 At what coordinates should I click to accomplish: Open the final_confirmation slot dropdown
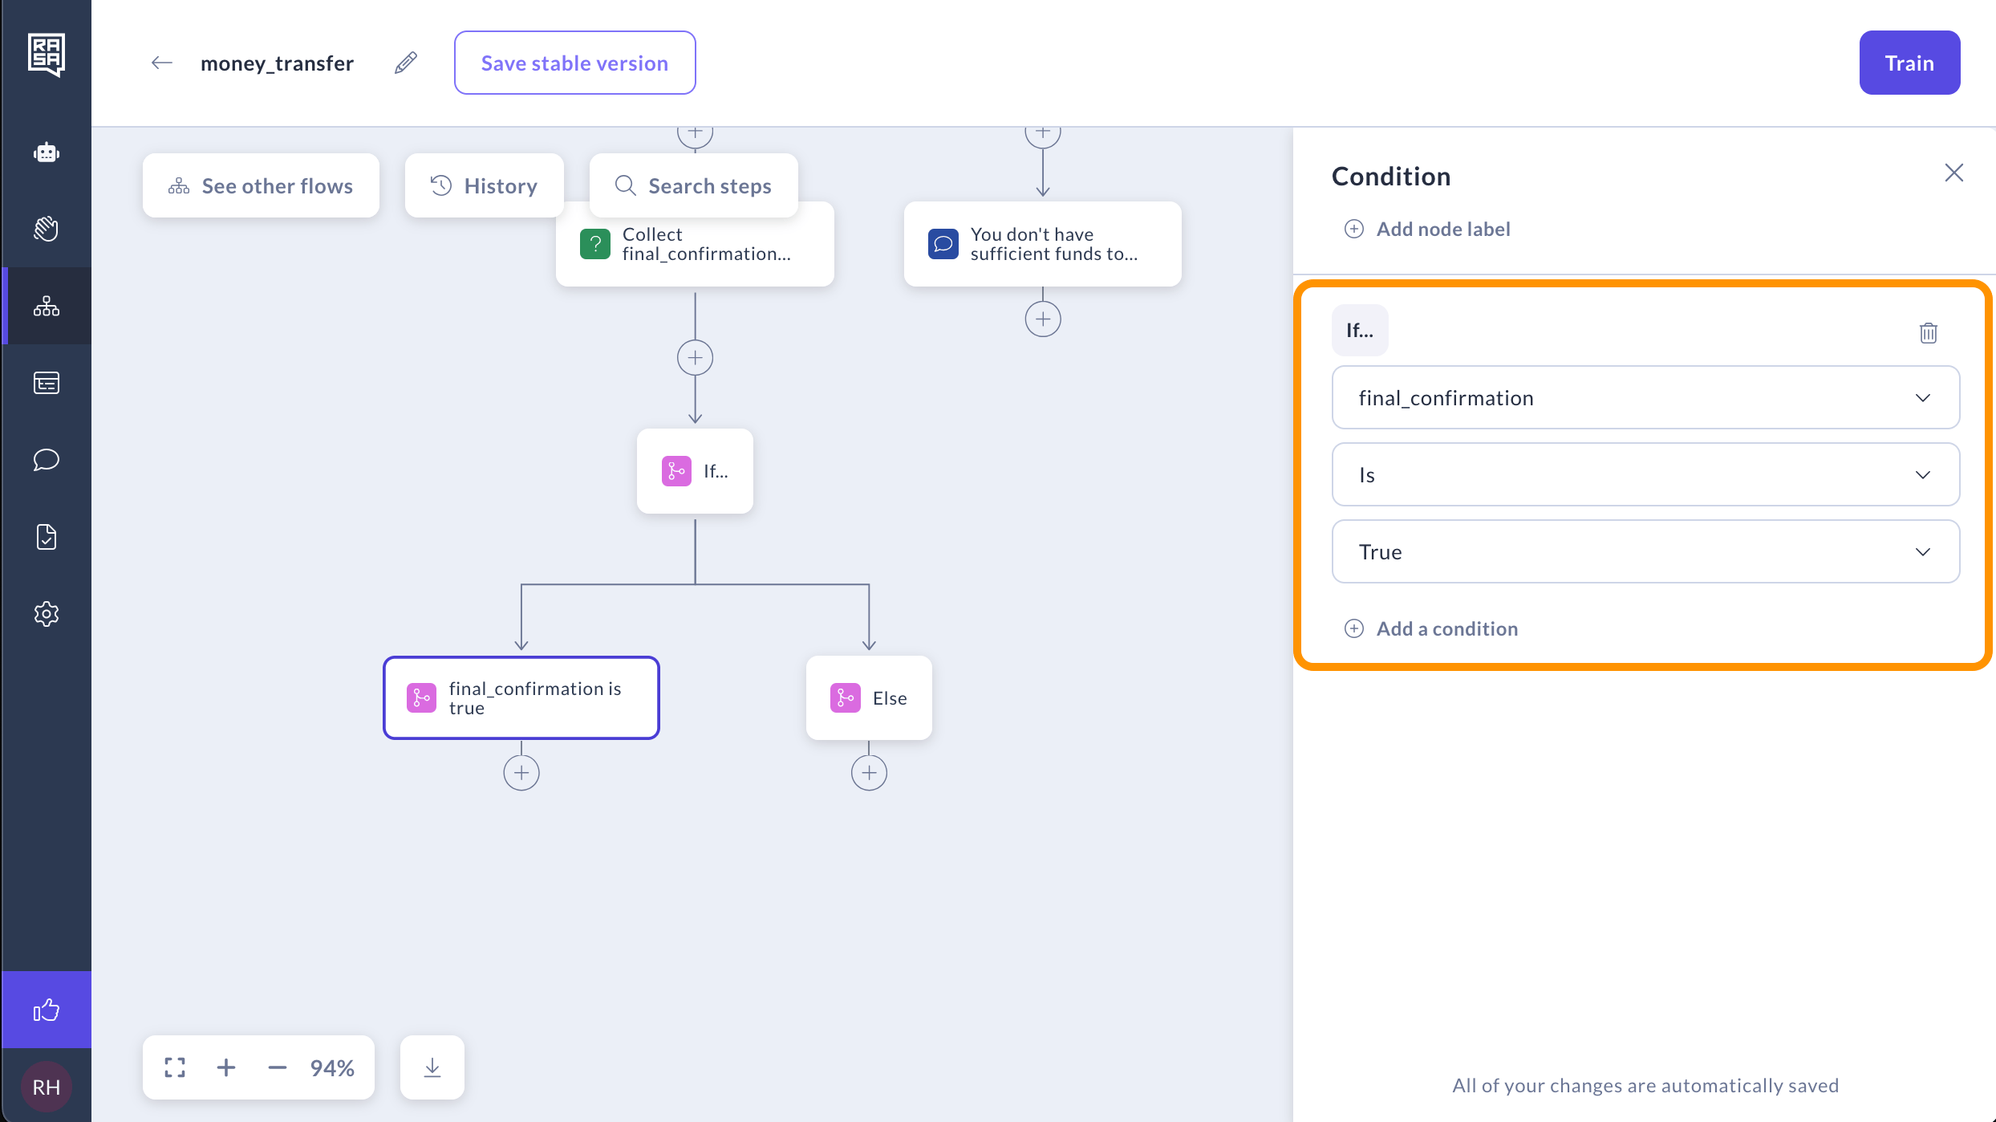(1645, 398)
